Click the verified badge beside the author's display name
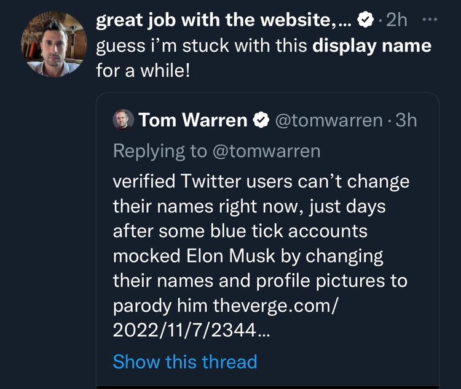 [366, 20]
